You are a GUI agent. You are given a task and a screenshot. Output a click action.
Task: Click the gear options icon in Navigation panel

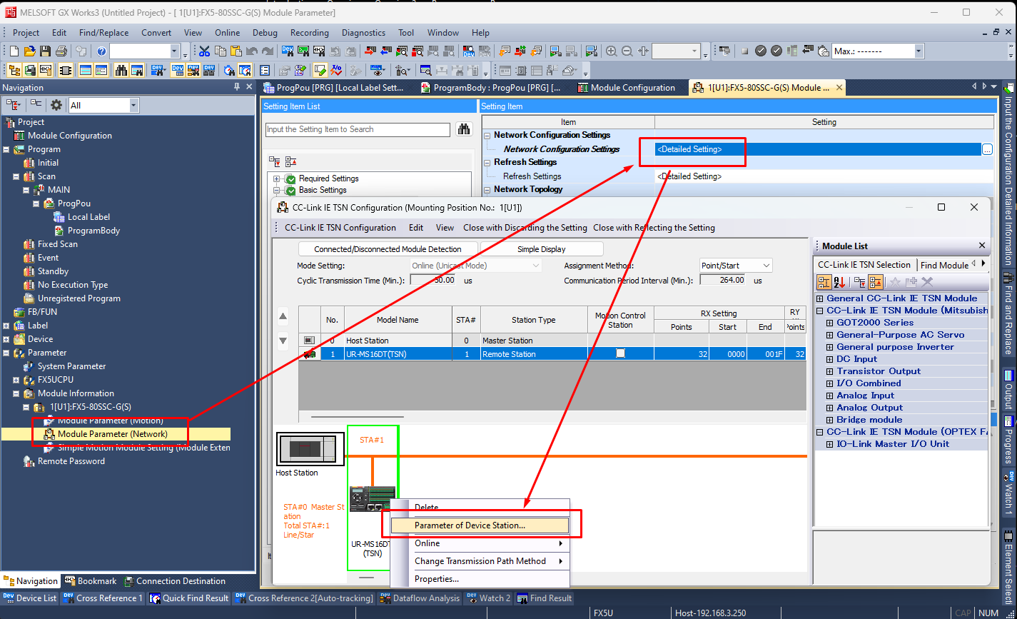56,105
